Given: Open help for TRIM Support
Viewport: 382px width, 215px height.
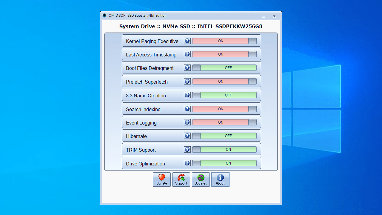Looking at the screenshot, I should pyautogui.click(x=187, y=150).
